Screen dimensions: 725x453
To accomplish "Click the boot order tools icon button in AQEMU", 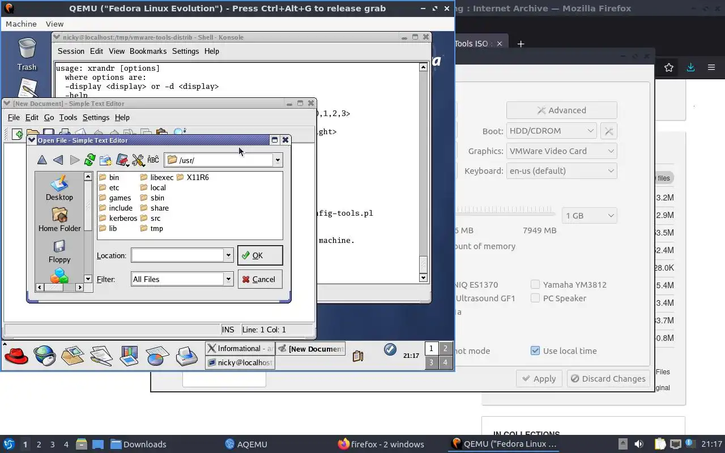I will [608, 131].
